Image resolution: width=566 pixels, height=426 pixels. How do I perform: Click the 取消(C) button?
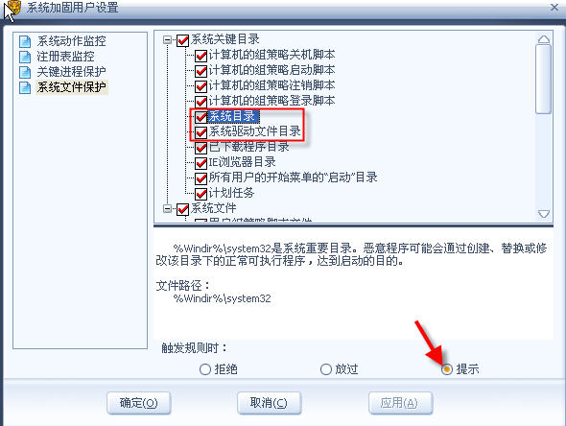tap(269, 403)
